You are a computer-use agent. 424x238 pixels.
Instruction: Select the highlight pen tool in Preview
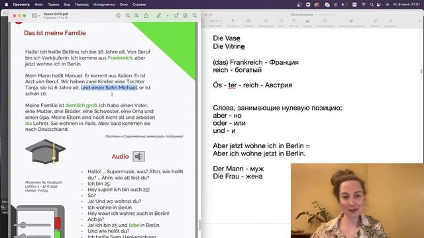pos(159,16)
